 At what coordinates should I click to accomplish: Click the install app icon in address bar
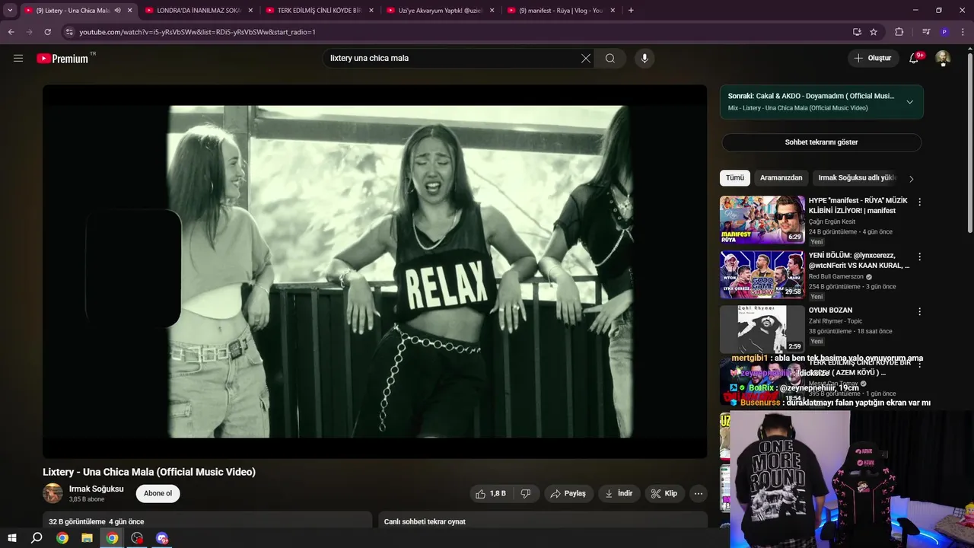pos(857,32)
